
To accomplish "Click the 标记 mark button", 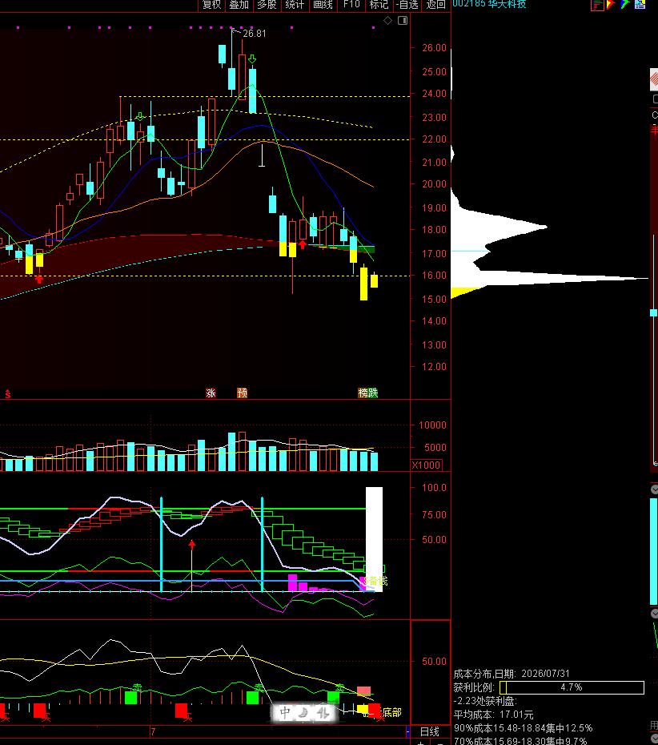I will coord(379,5).
